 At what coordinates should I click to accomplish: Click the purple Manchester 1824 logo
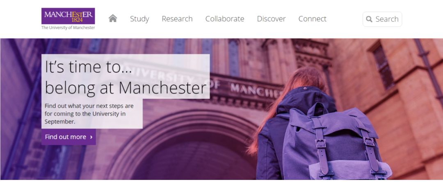[x=68, y=16]
